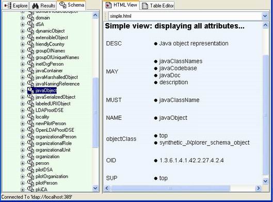The height and width of the screenshot is (202, 273).
Task: Expand the extensibleObject node
Action: 23,38
